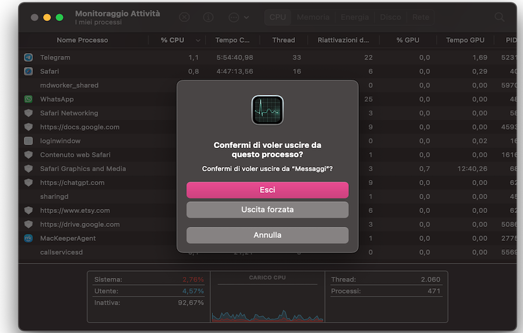
Task: Switch to the Memoria tab
Action: (x=313, y=17)
